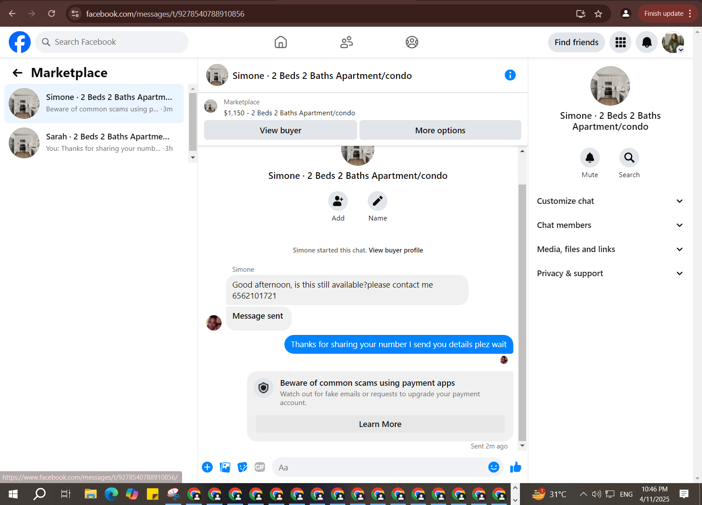Open Microsoft Edge from the taskbar
Viewport: 702px width, 505px height.
111,494
